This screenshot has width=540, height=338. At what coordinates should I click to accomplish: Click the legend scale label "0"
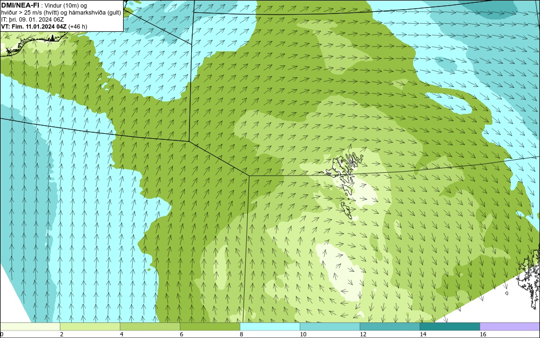2,334
